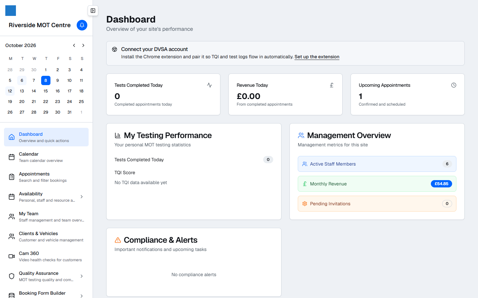This screenshot has height=298, width=478.
Task: Click the 'Riverside MOT Centre' site name
Action: click(x=40, y=25)
